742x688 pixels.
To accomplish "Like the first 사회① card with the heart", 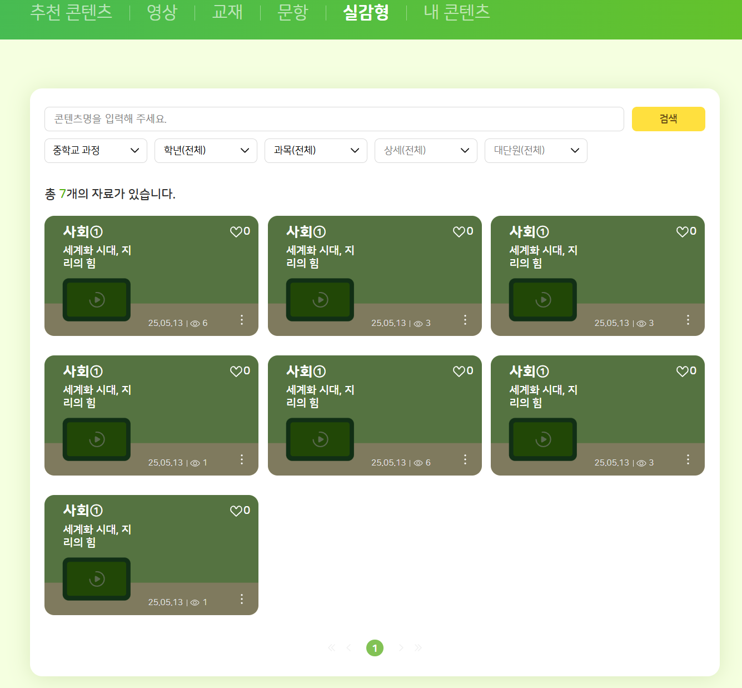I will point(236,232).
